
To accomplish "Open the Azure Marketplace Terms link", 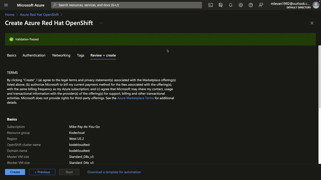I will pyautogui.click(x=135, y=98).
